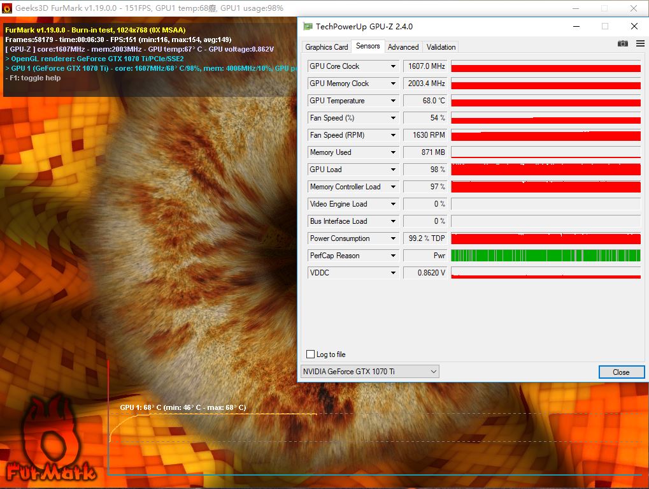Click the green PerfCap Reason graph
Screen dimensions: 649x489
(546, 256)
